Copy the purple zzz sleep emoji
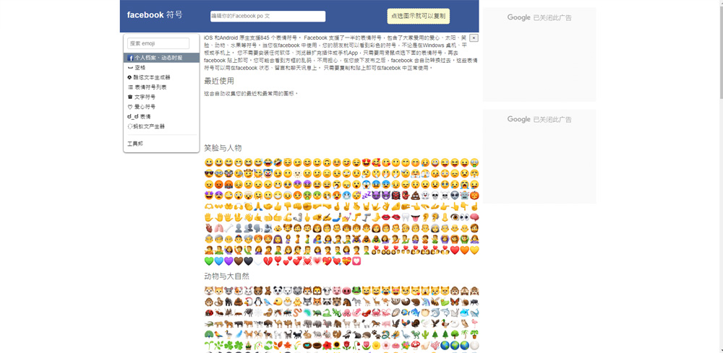This screenshot has height=353, width=723. [x=366, y=195]
